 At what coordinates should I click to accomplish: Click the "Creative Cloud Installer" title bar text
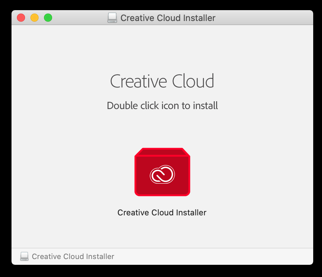pyautogui.click(x=168, y=18)
